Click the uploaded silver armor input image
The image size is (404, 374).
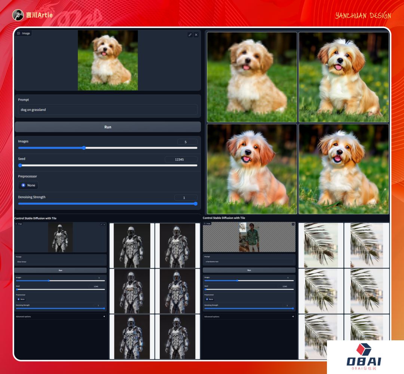[x=61, y=237]
